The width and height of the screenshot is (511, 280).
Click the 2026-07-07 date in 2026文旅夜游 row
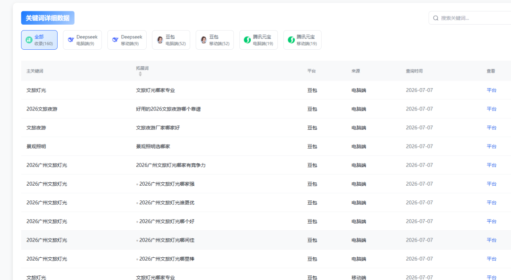coord(419,109)
